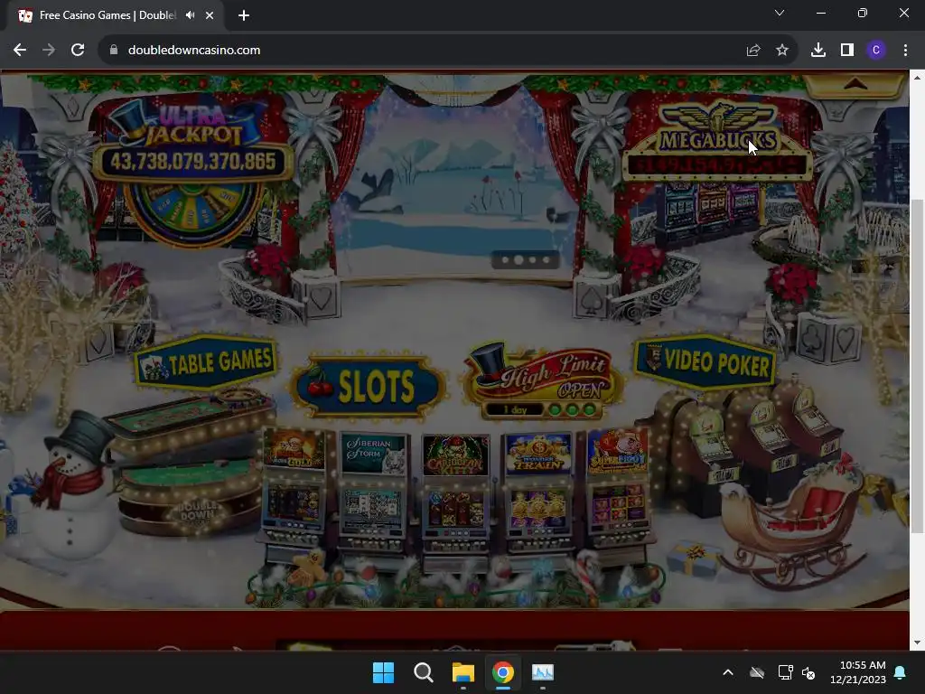The image size is (925, 694).
Task: Select second banner carousel dot
Action: 518,259
